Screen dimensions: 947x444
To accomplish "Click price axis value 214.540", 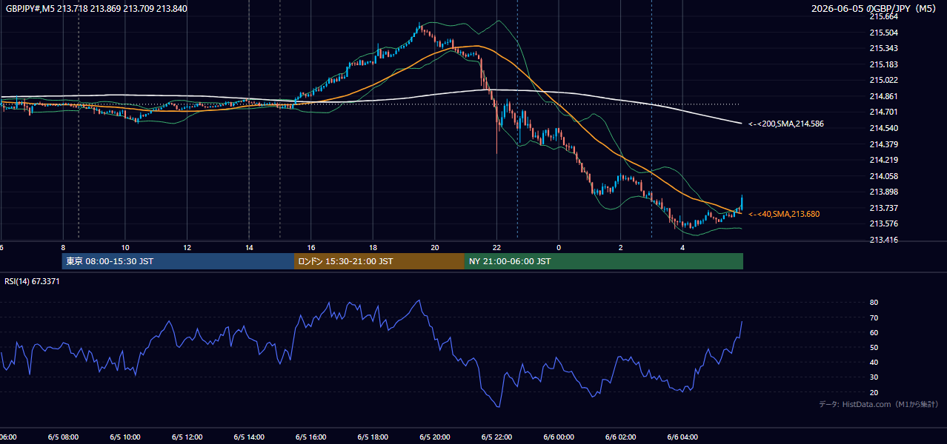I will [883, 128].
